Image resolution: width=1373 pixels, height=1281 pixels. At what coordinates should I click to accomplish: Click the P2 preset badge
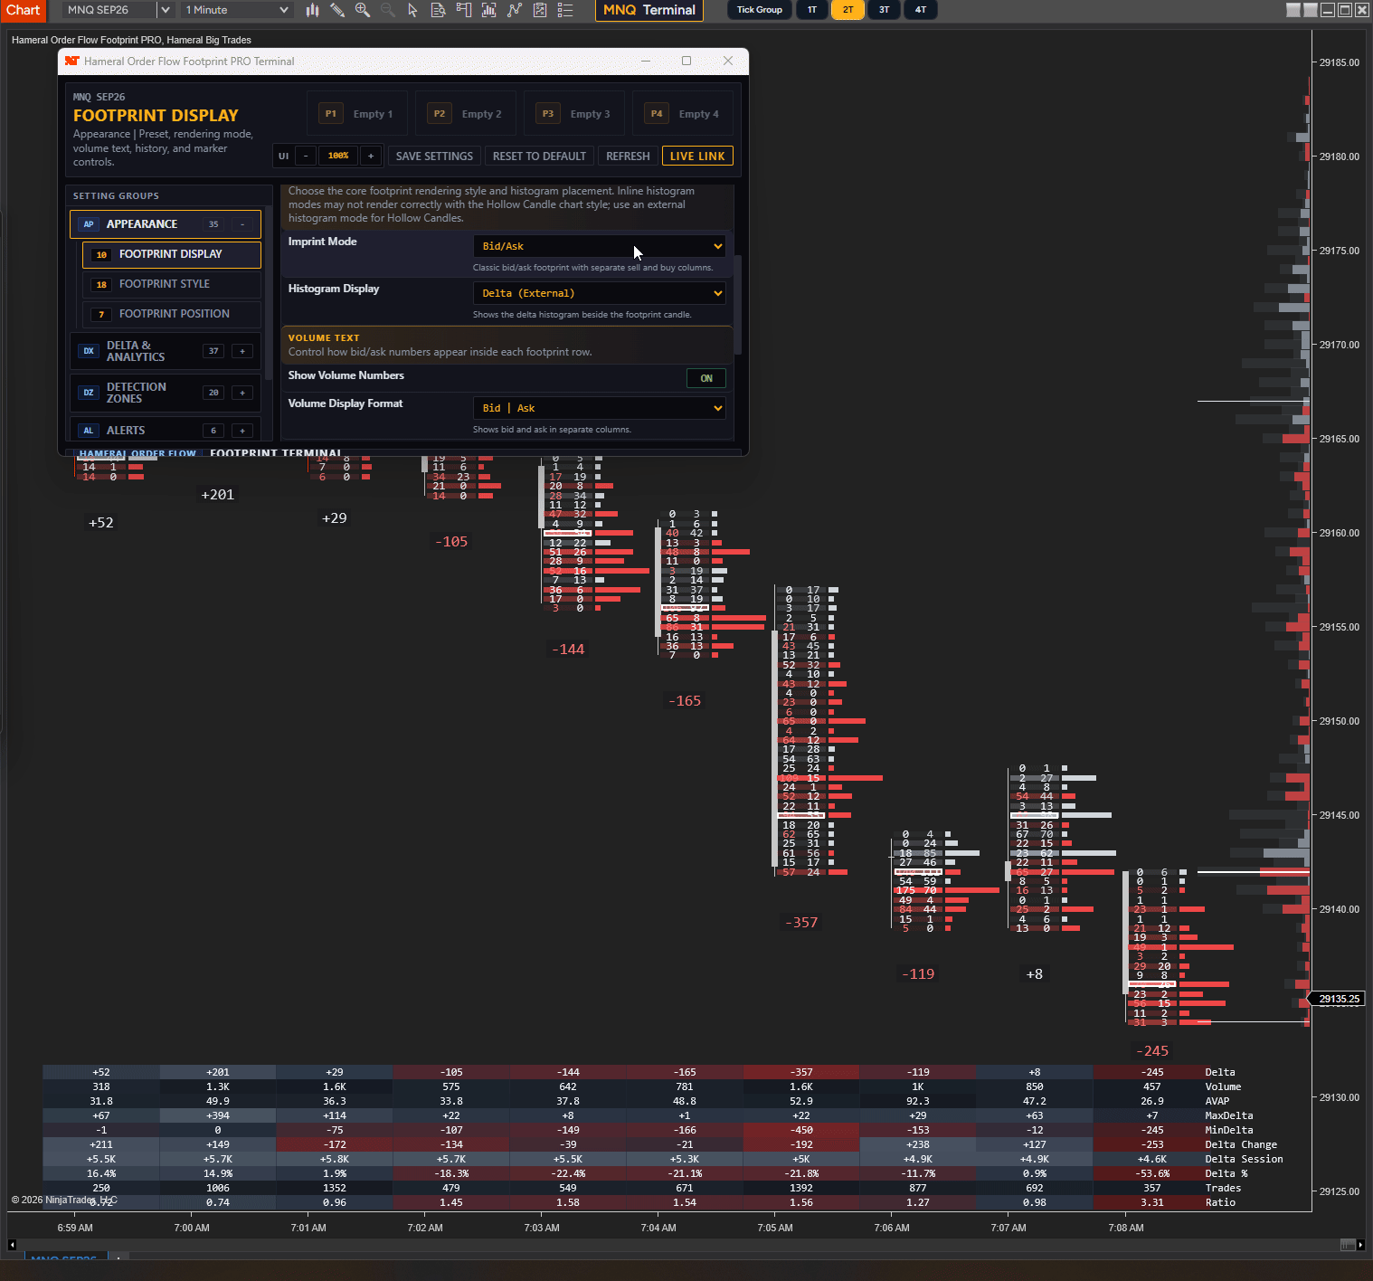click(440, 114)
